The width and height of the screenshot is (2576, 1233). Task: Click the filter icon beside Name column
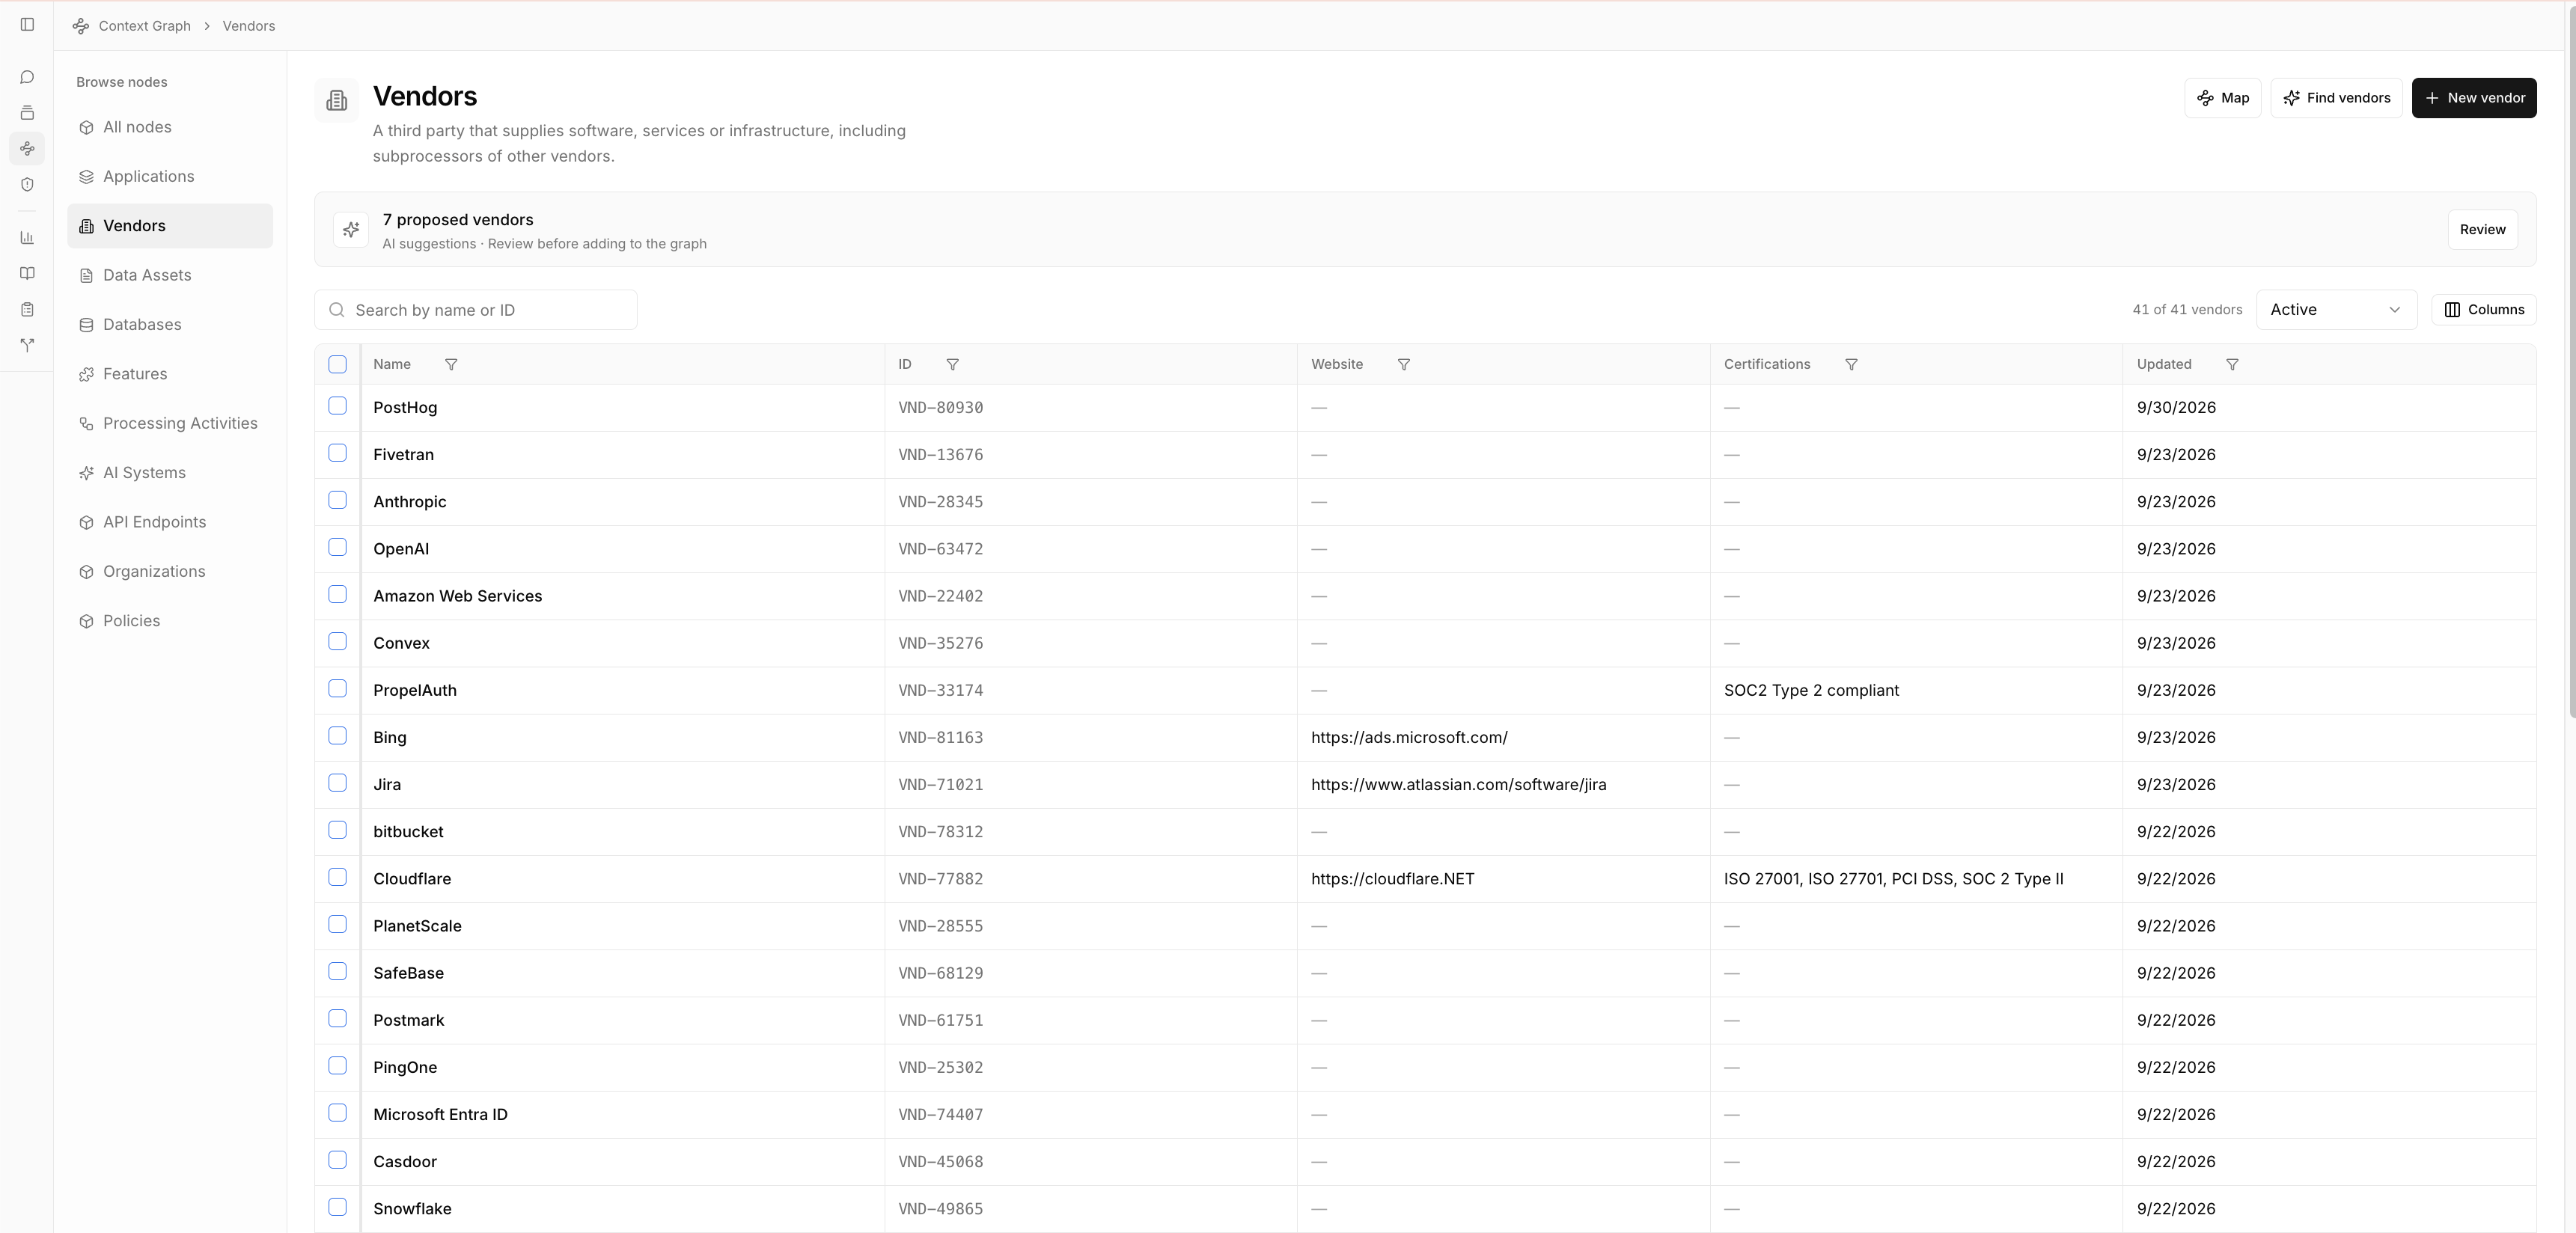coord(451,365)
